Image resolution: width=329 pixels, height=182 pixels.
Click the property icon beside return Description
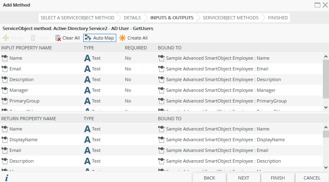(5, 161)
